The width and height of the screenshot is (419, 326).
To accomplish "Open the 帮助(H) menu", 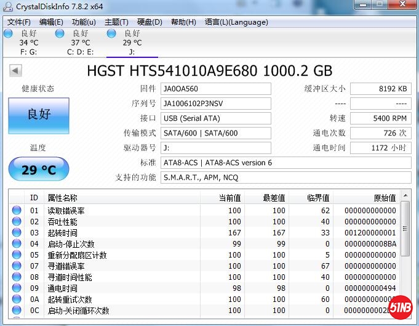I will click(x=183, y=22).
